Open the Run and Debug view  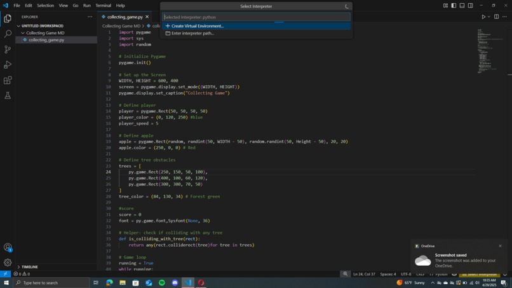click(x=8, y=65)
